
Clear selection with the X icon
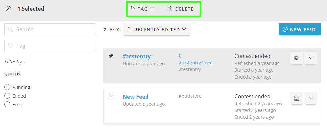(8, 9)
